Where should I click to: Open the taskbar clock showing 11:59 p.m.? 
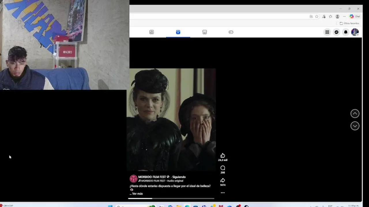tap(353, 206)
